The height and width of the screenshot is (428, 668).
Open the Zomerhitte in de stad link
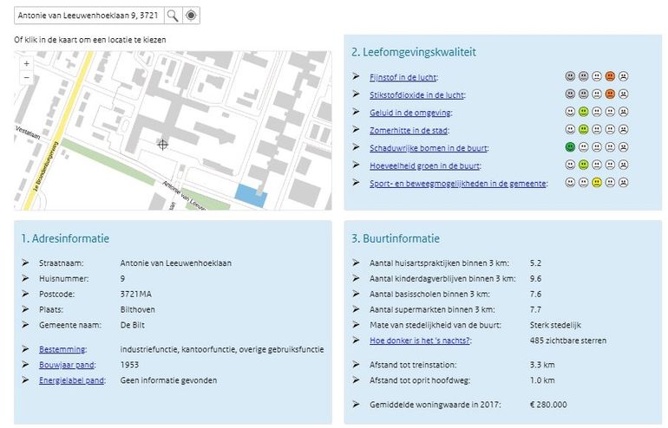coord(409,131)
